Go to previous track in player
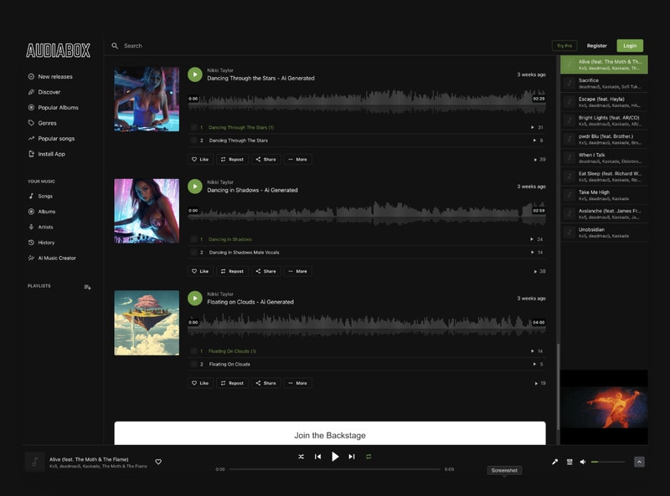This screenshot has width=670, height=496. pos(317,457)
